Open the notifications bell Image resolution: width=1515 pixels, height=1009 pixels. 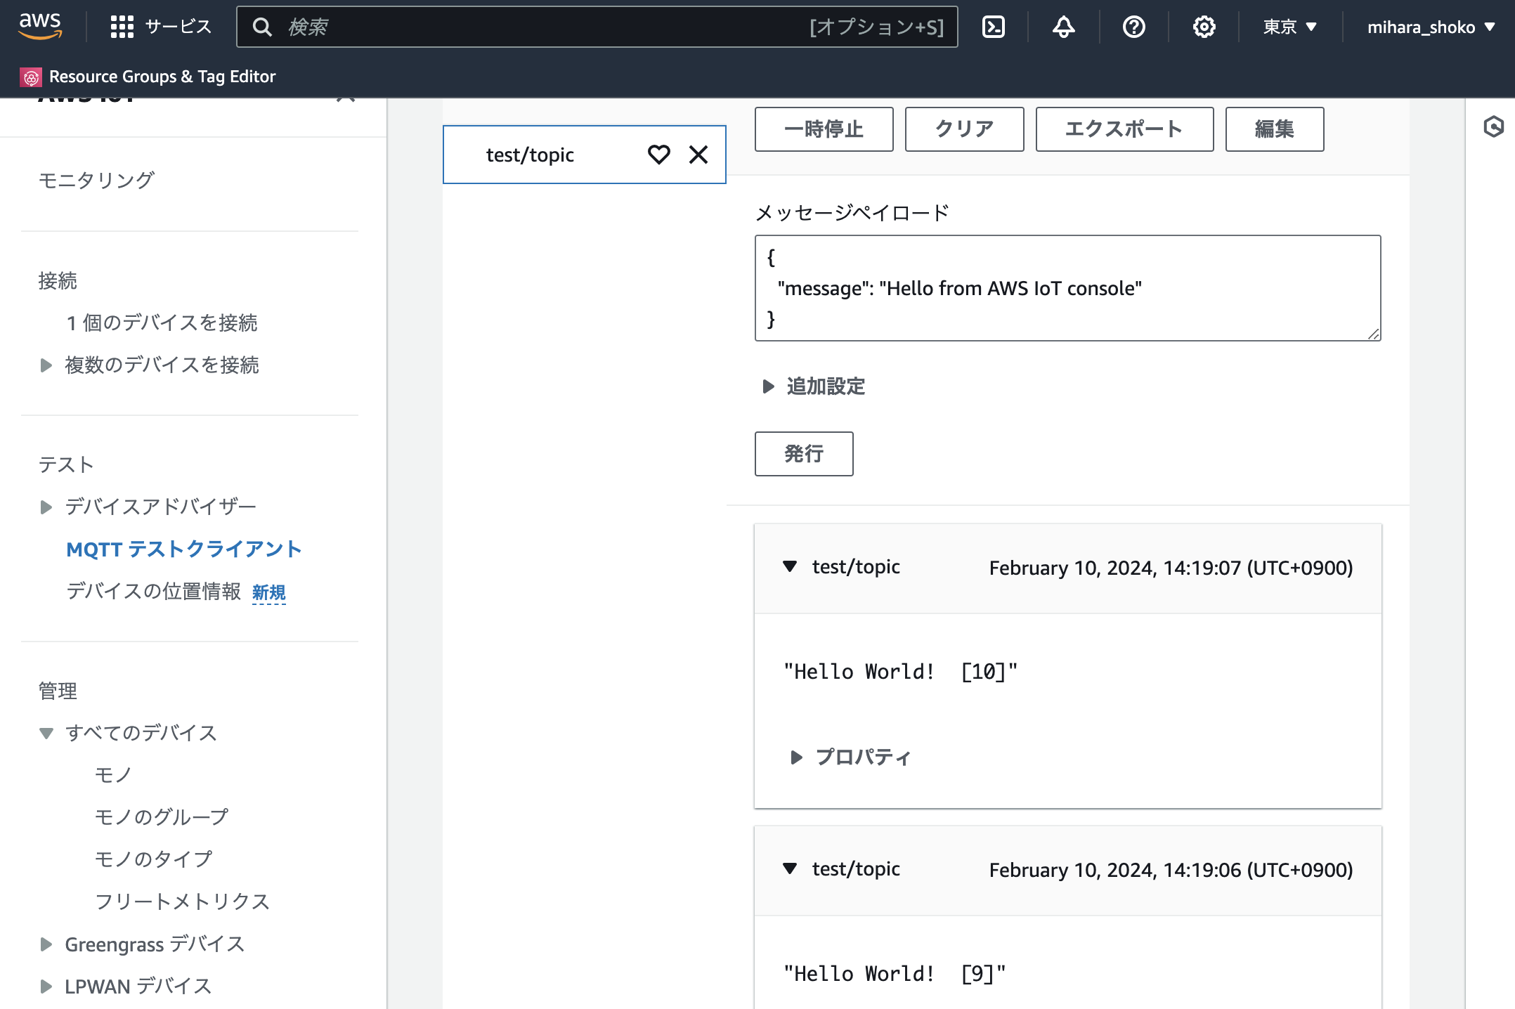(1063, 27)
